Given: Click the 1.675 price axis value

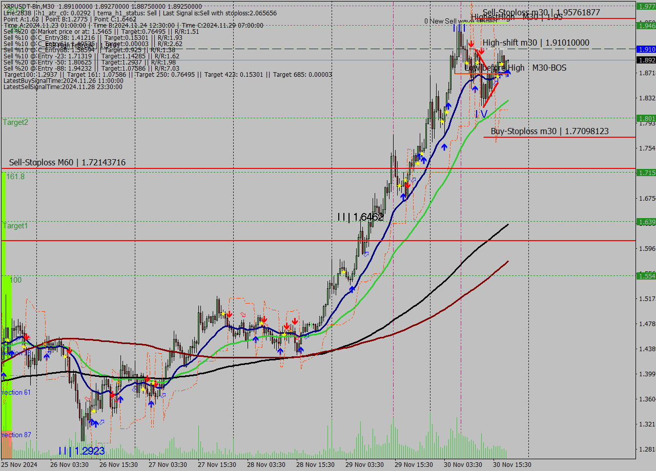Looking at the screenshot, I should [x=646, y=198].
